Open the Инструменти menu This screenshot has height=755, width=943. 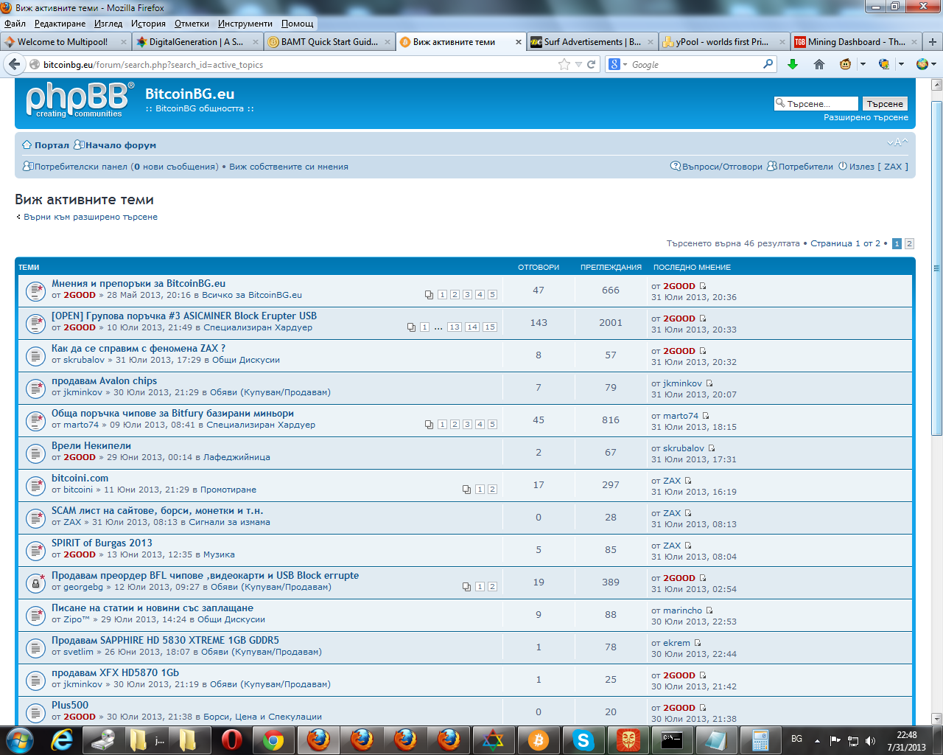point(245,23)
